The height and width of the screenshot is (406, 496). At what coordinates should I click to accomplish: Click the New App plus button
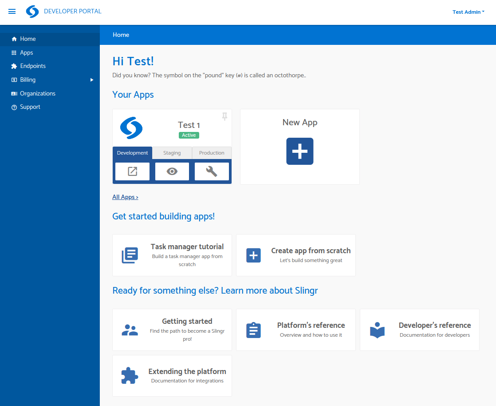pyautogui.click(x=300, y=151)
